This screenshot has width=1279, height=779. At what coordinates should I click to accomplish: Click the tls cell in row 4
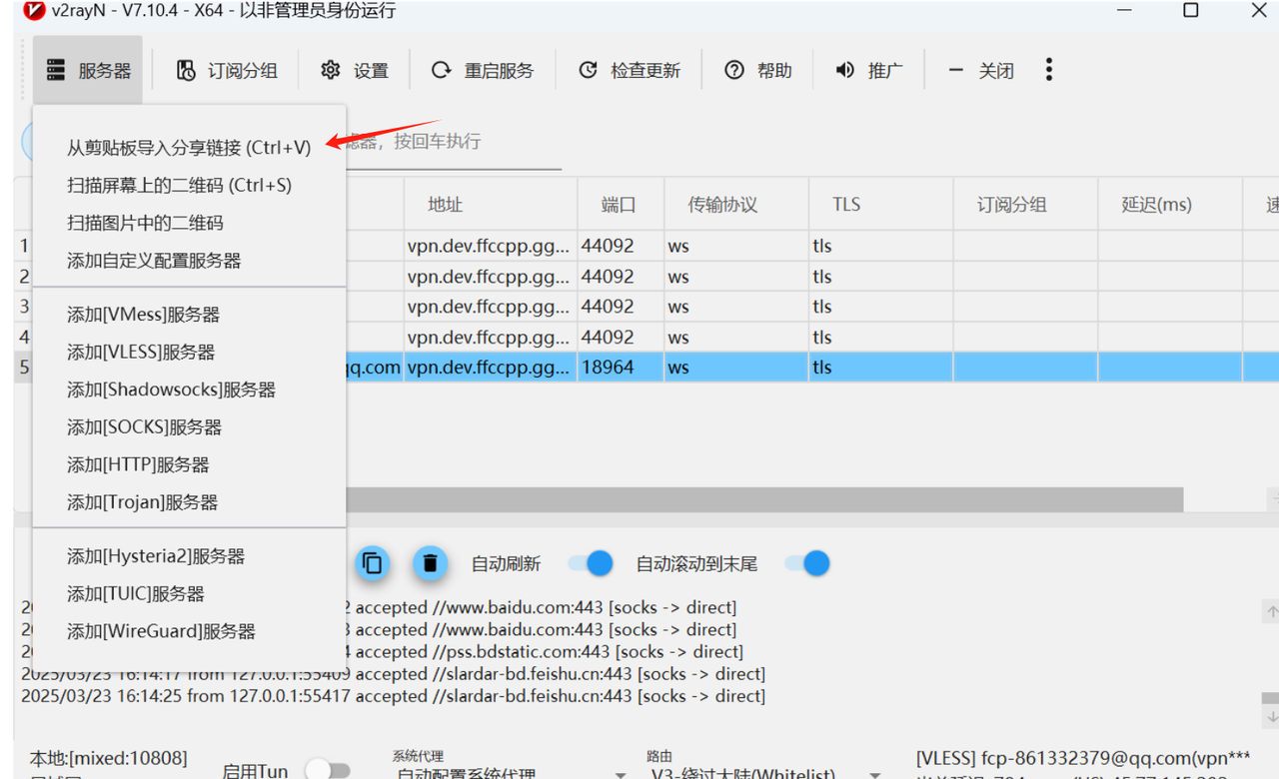pos(880,337)
